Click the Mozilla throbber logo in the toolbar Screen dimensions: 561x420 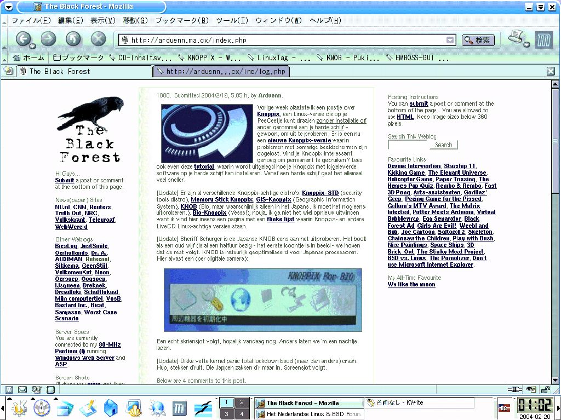(x=544, y=40)
